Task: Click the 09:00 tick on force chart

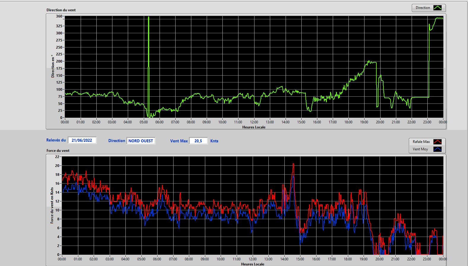Action: pos(205,259)
